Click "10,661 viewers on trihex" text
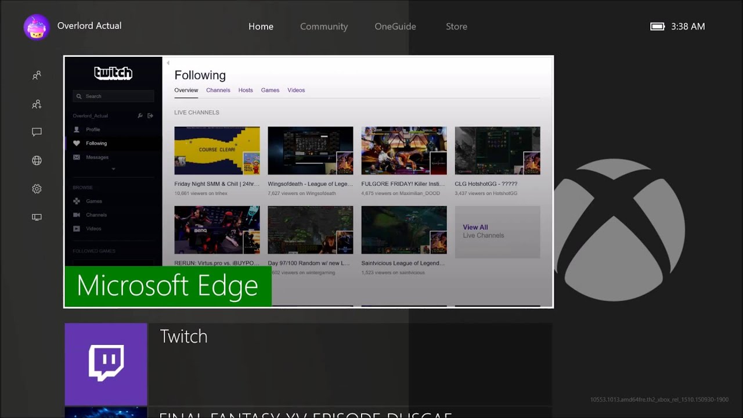The height and width of the screenshot is (418, 743). (x=201, y=193)
